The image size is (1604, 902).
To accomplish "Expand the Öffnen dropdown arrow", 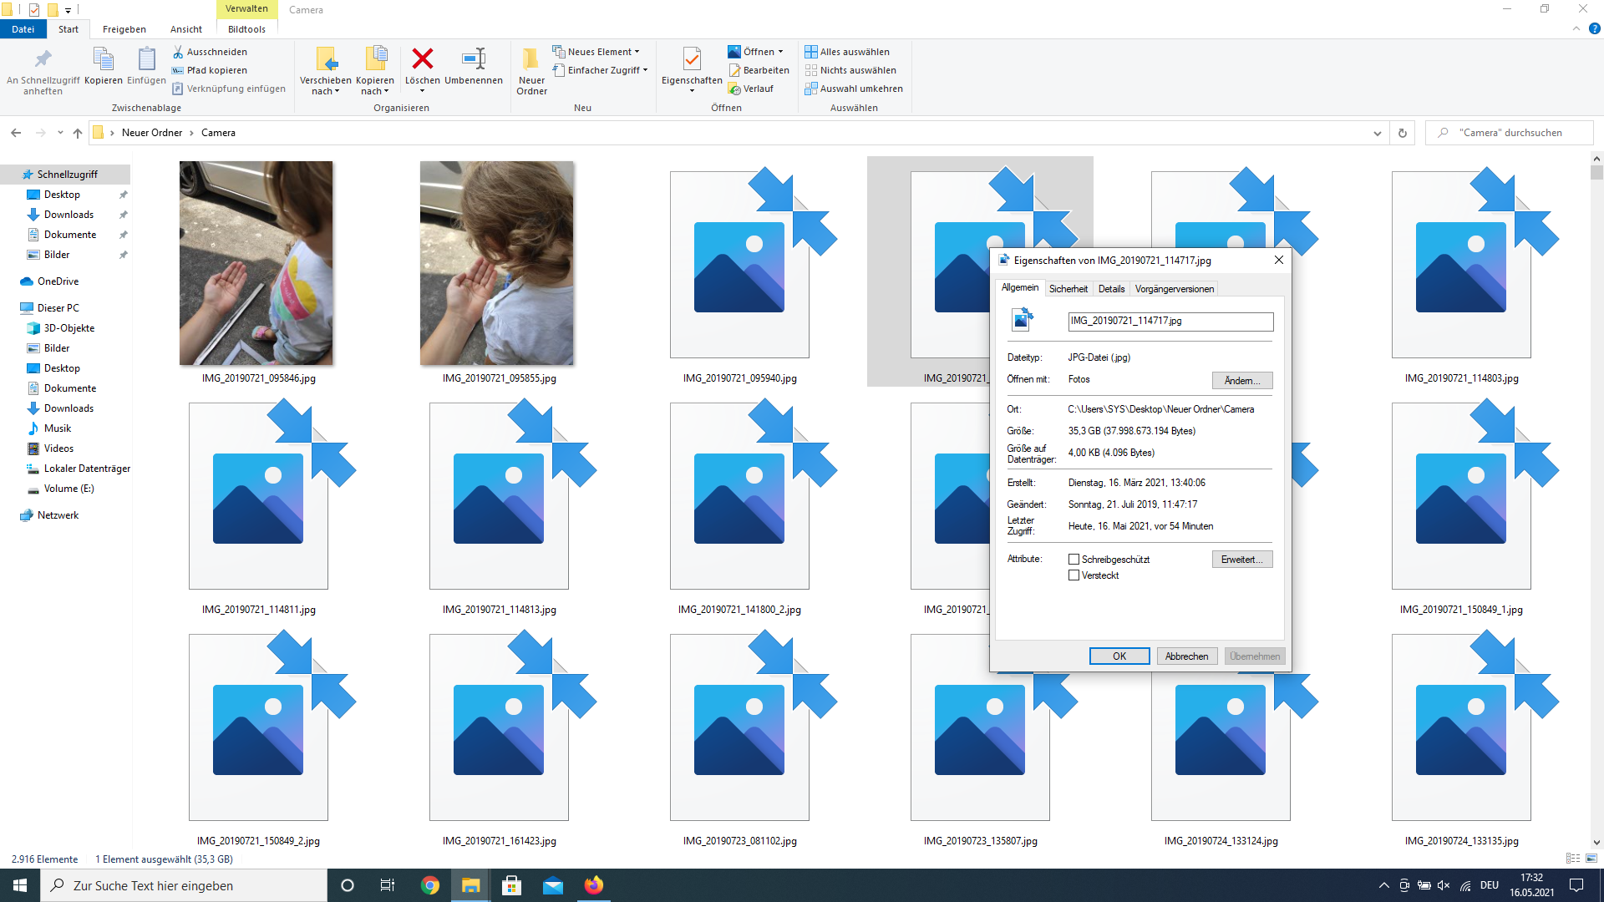I will pos(780,52).
